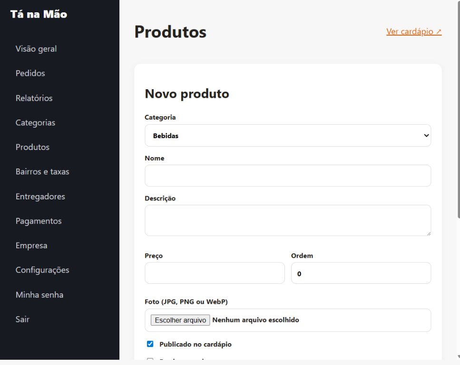Focus the Preço input field
Image resolution: width=460 pixels, height=365 pixels.
pos(215,273)
